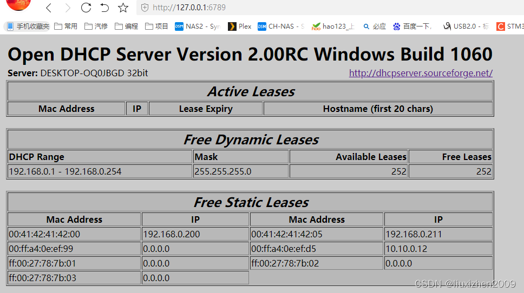Click the address bar showing 127.0.0.1:6789
Screen dimensions: 524x293
pos(329,8)
